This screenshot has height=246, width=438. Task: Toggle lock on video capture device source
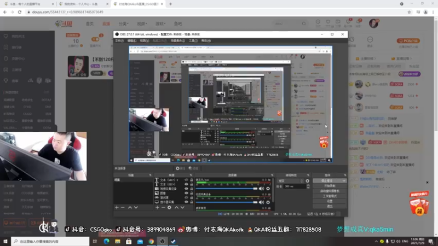tap(192, 189)
